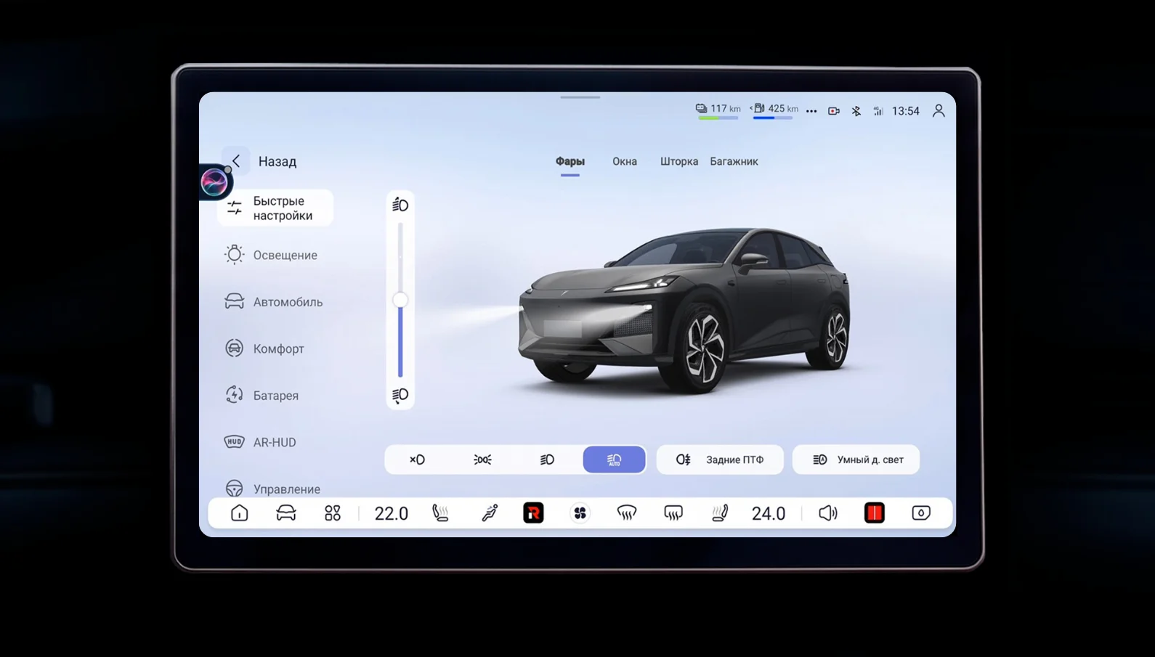Click the headlight level slider knob
Viewport: 1155px width, 657px height.
(x=400, y=300)
